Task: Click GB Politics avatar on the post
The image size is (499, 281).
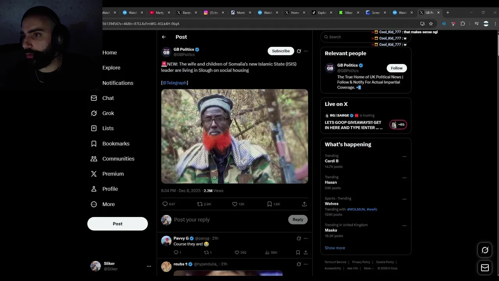Action: point(166,52)
